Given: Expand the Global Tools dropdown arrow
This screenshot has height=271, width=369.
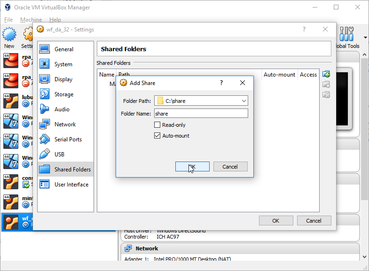Looking at the screenshot, I should 365,38.
